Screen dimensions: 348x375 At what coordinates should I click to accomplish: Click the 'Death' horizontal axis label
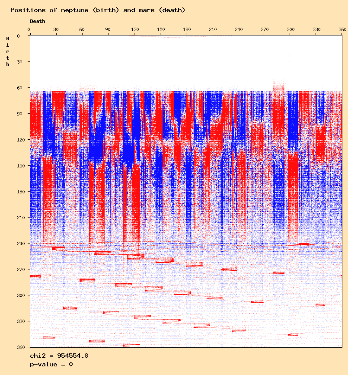click(37, 21)
